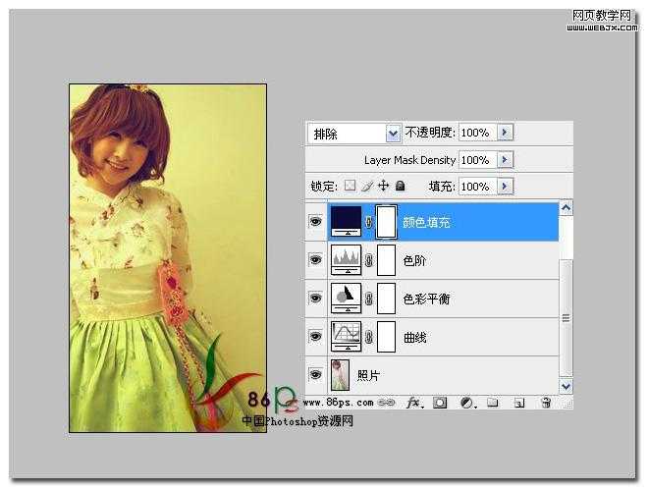This screenshot has height=491, width=648.
Task: Expand the 不透明度 opacity slider arrow
Action: pyautogui.click(x=505, y=133)
